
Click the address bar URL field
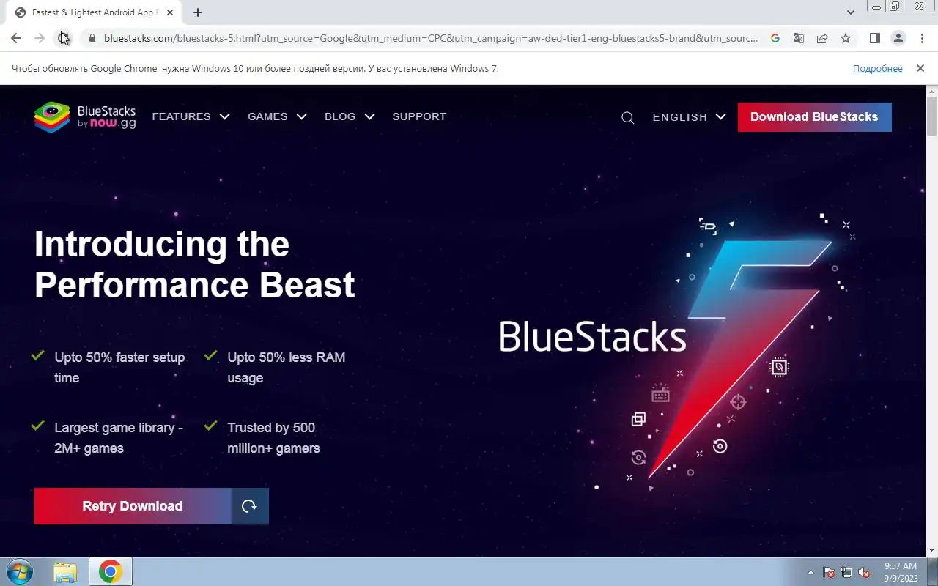pyautogui.click(x=431, y=38)
